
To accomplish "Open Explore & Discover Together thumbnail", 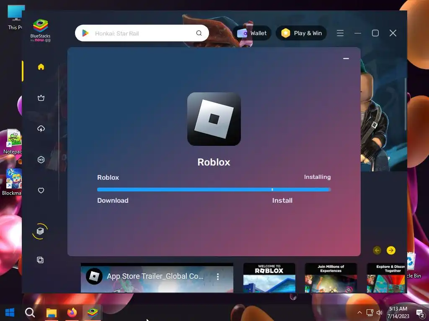I will pyautogui.click(x=386, y=278).
